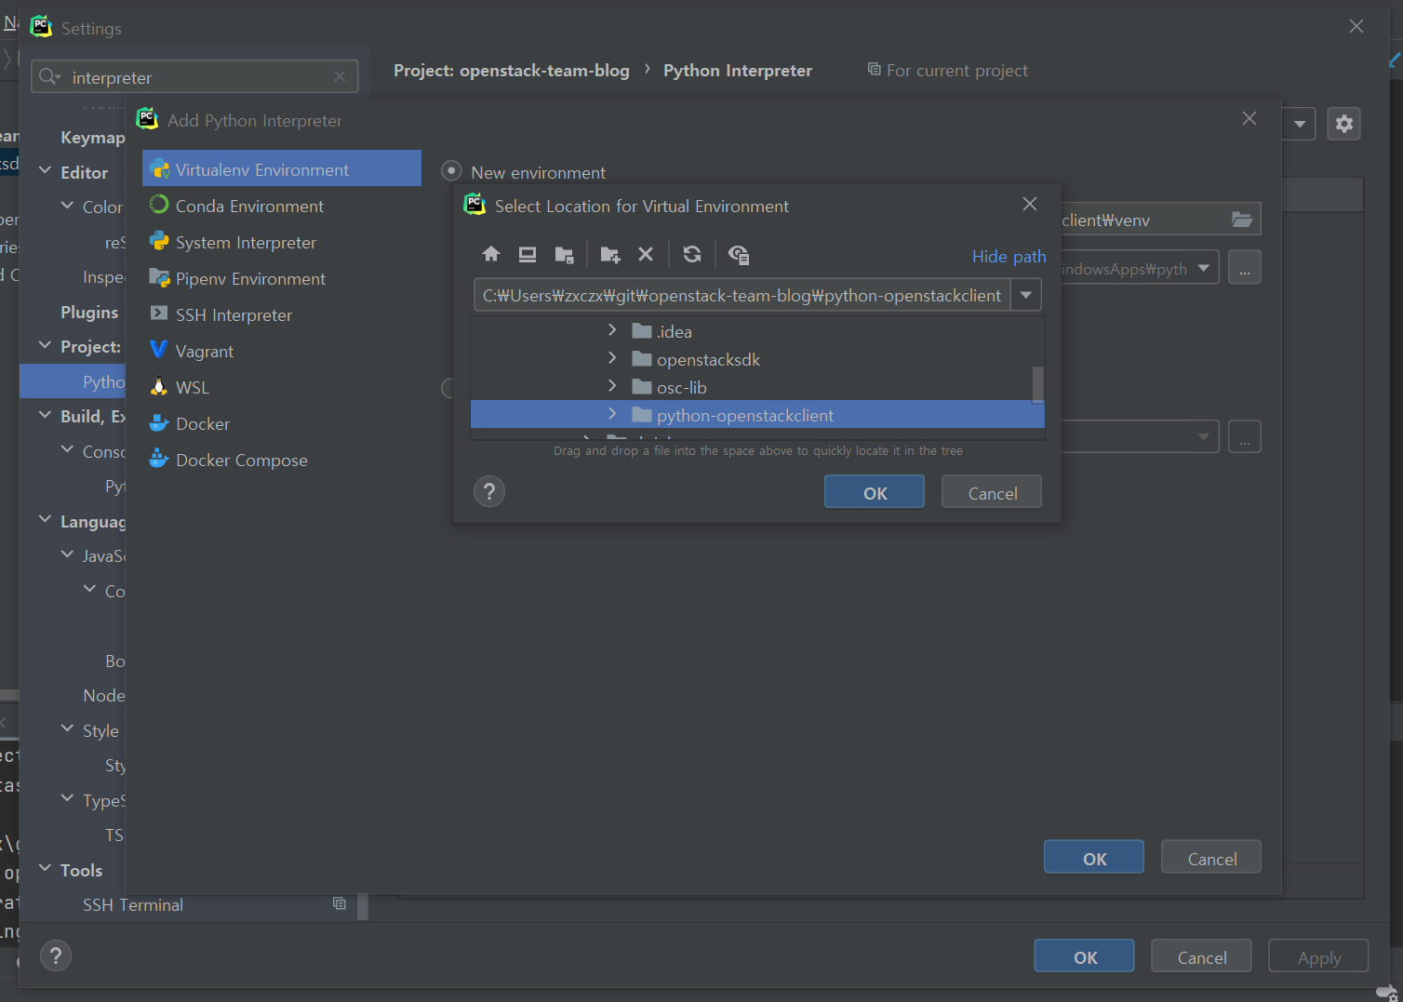Open path history dropdown
The height and width of the screenshot is (1002, 1403).
coord(1026,295)
